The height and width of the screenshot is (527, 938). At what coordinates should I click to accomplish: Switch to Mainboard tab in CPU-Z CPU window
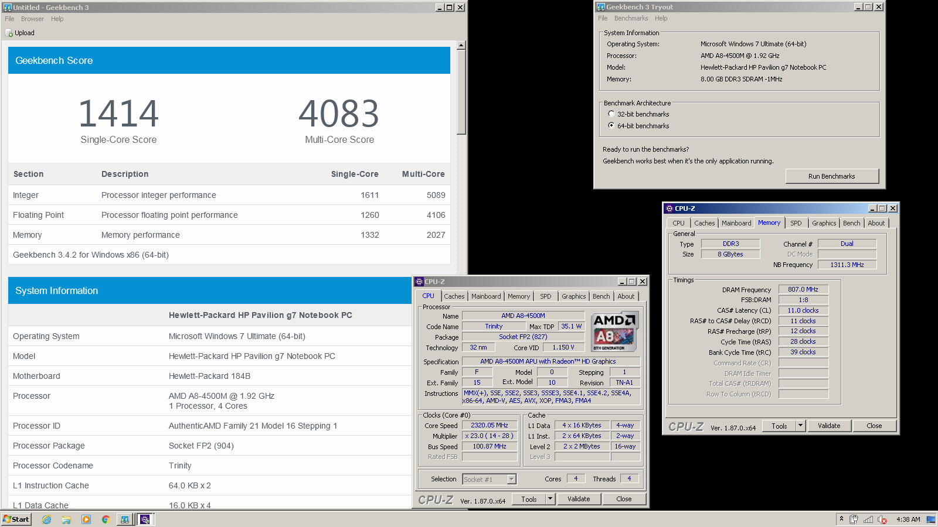[x=486, y=296]
